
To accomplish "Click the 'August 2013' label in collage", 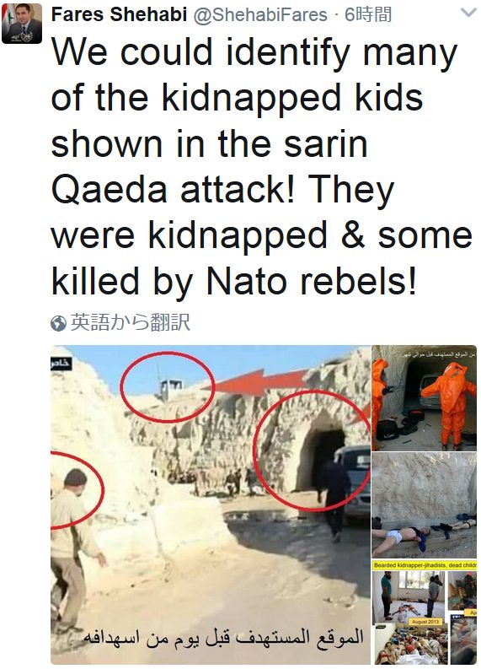I will [420, 622].
